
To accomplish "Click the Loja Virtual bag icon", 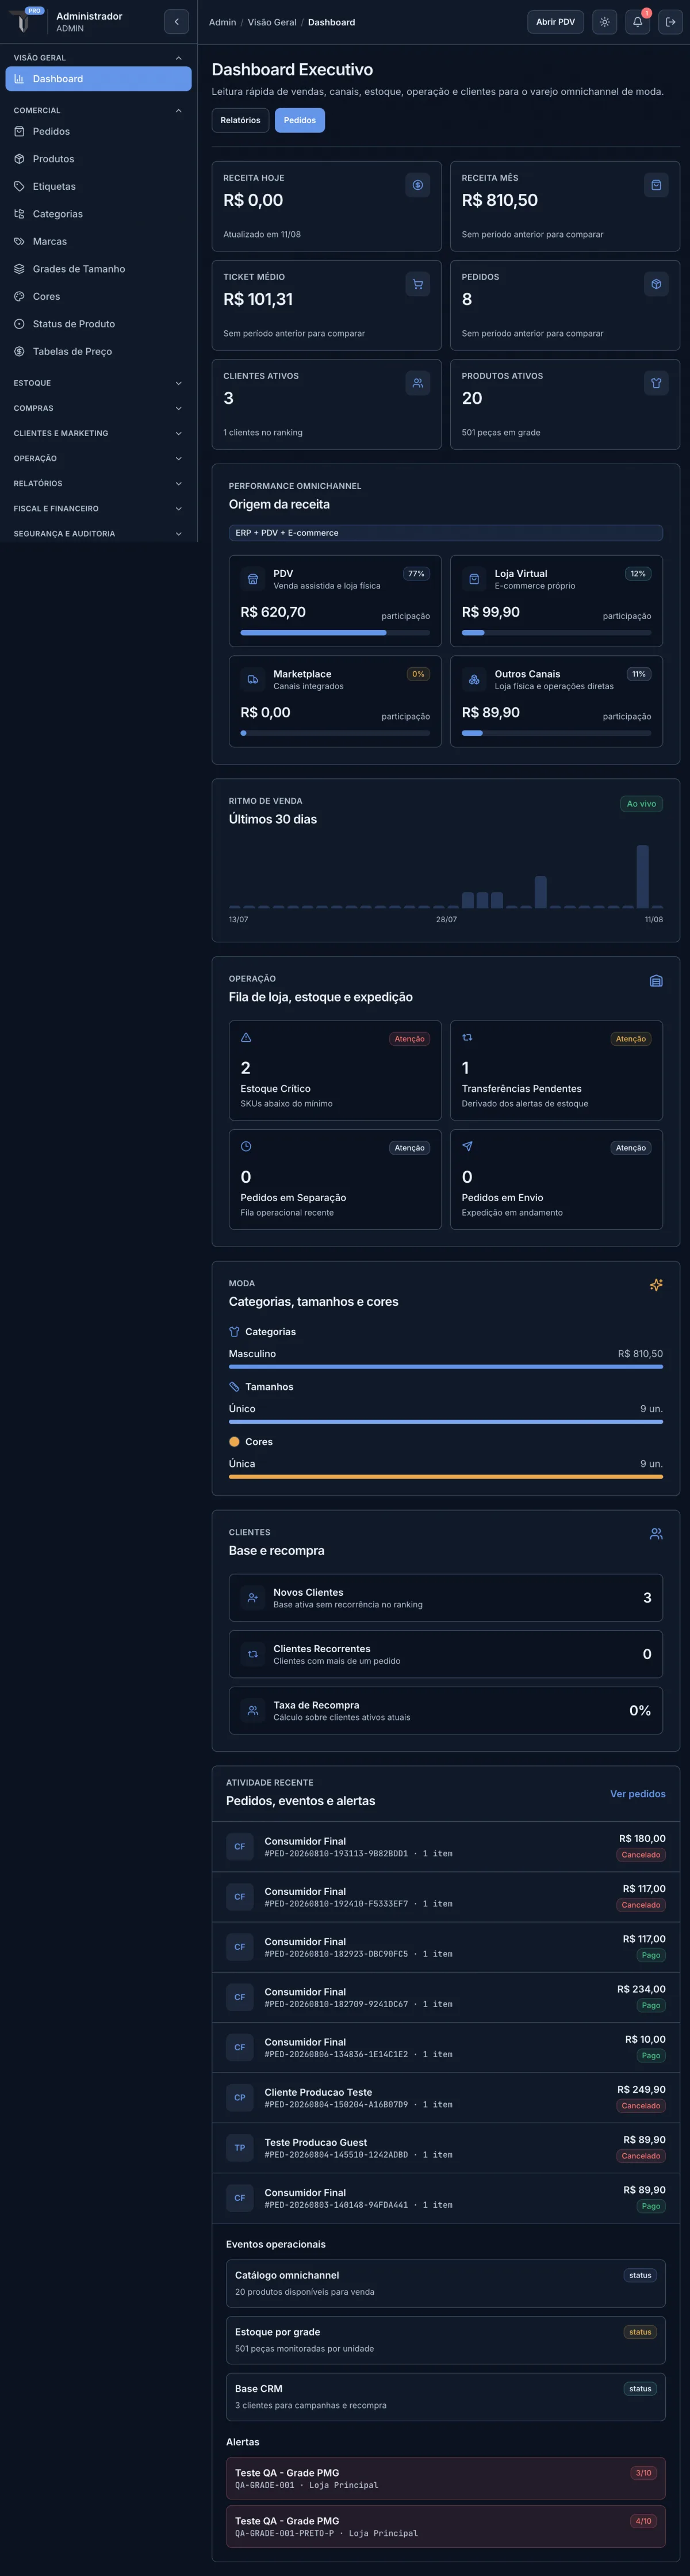I will pos(474,579).
